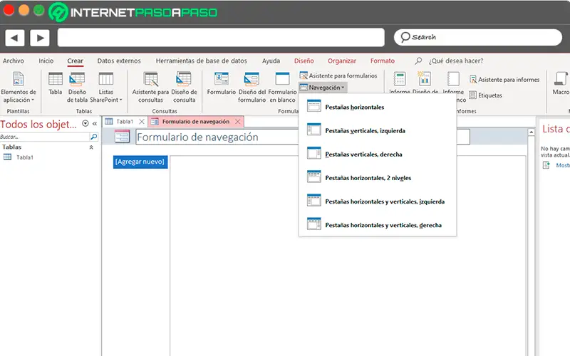This screenshot has width=570, height=356.
Task: Click the ¿Qué desea hacer? box
Action: click(x=456, y=61)
